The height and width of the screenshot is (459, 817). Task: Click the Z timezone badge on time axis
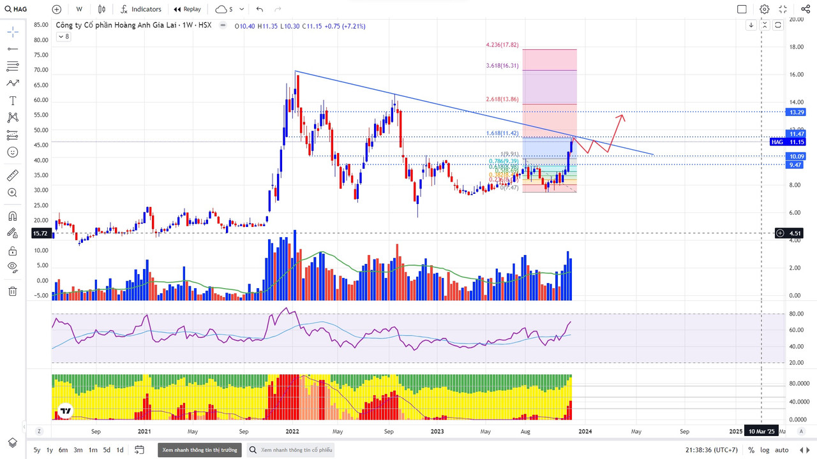click(x=39, y=431)
